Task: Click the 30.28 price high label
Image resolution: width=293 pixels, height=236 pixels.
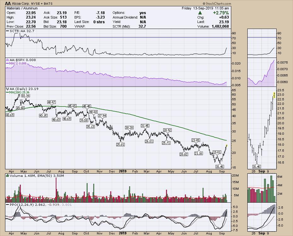Action: (129, 128)
